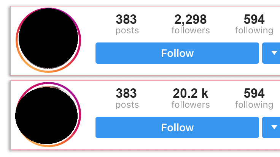Click the number 2,298 in top card
The image size is (280, 157).
pyautogui.click(x=190, y=20)
